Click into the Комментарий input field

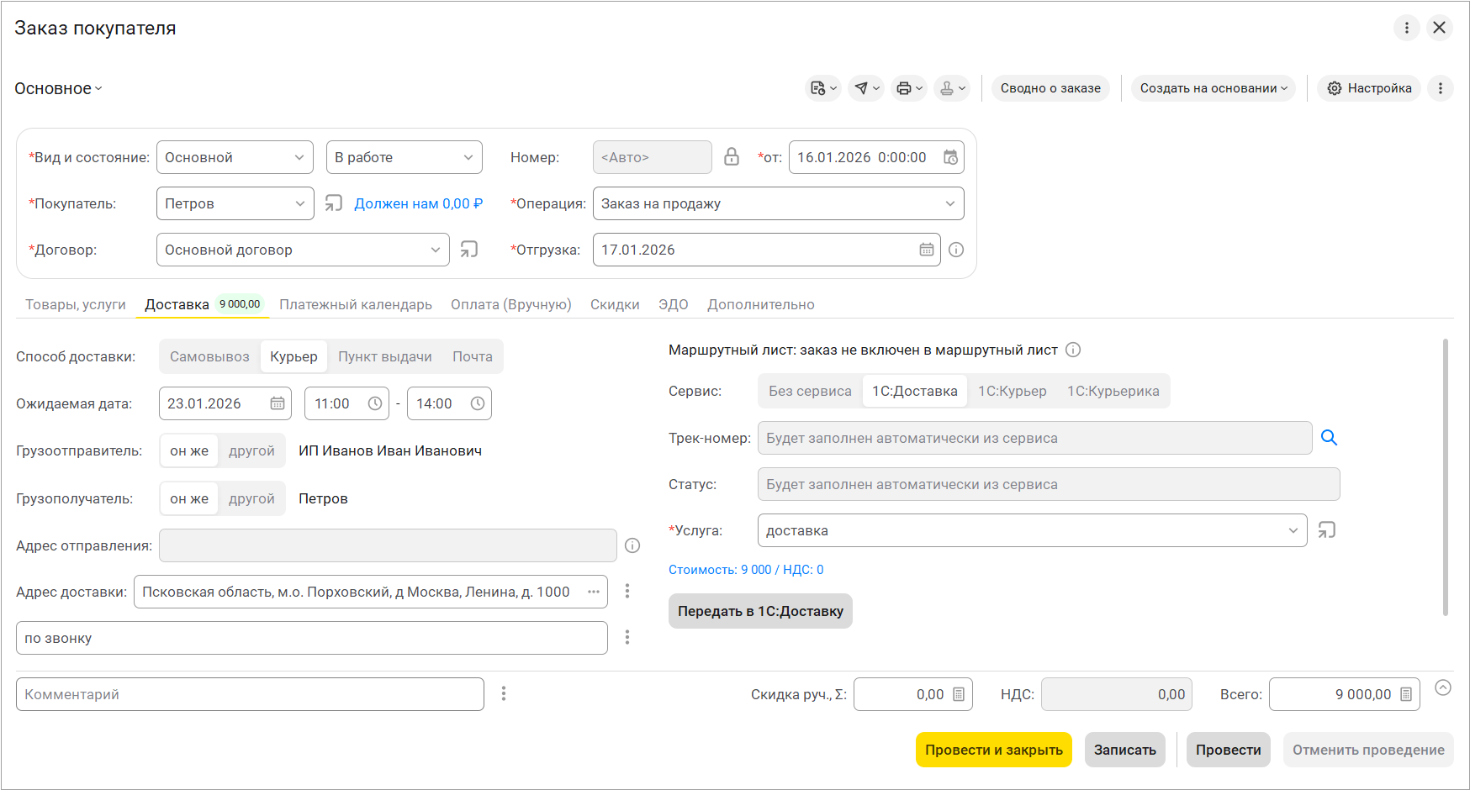(250, 694)
